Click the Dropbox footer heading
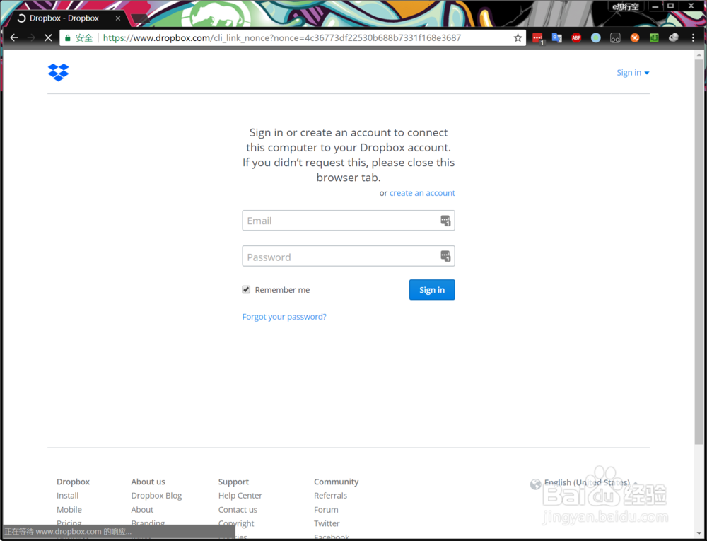This screenshot has width=707, height=541. pyautogui.click(x=73, y=482)
